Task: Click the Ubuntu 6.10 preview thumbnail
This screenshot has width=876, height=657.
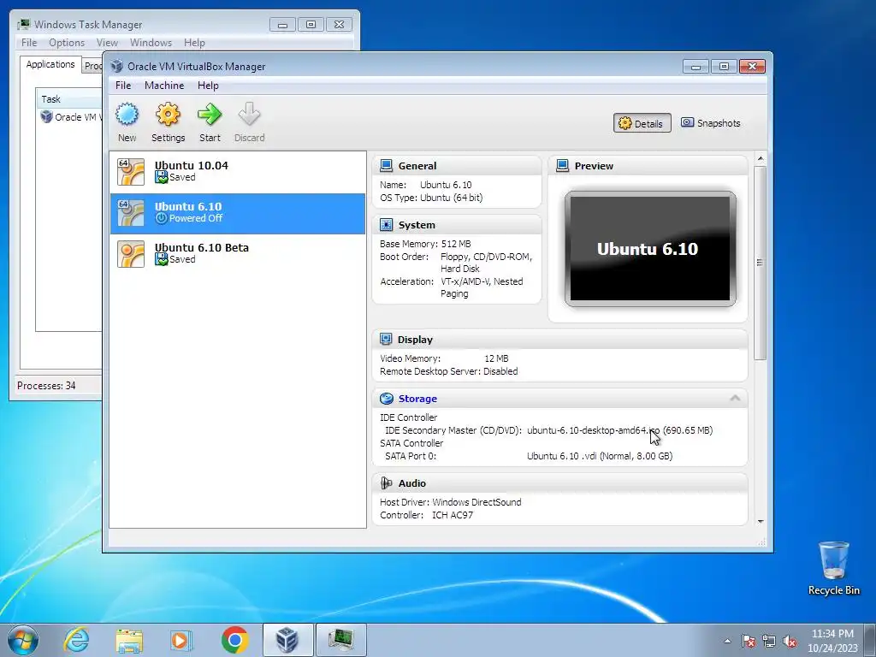Action: click(650, 249)
